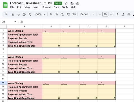Open the Data menu

[56, 7]
